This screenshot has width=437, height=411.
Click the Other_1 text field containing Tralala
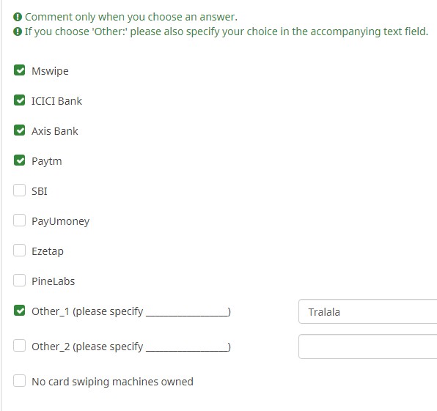click(367, 311)
